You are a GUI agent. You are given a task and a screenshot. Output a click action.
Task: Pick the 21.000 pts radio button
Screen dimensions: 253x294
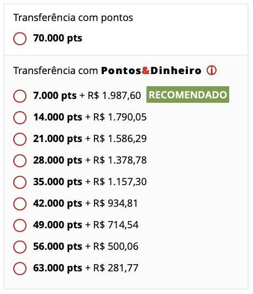(20, 139)
